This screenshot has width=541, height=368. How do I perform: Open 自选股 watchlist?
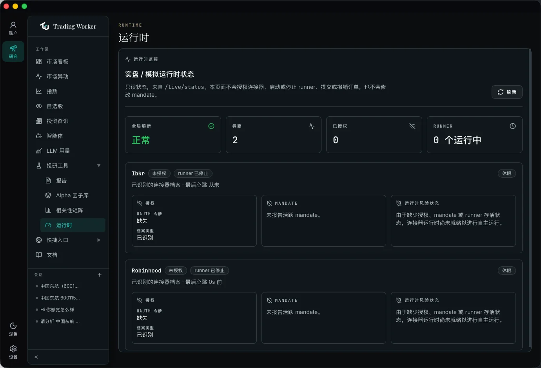[68, 106]
